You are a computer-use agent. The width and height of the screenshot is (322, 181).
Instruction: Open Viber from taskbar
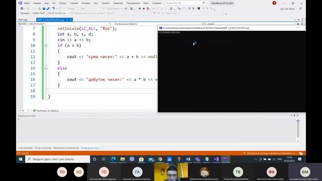click(x=132, y=159)
